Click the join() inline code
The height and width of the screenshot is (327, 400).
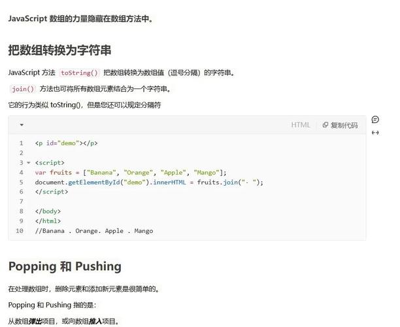click(23, 89)
